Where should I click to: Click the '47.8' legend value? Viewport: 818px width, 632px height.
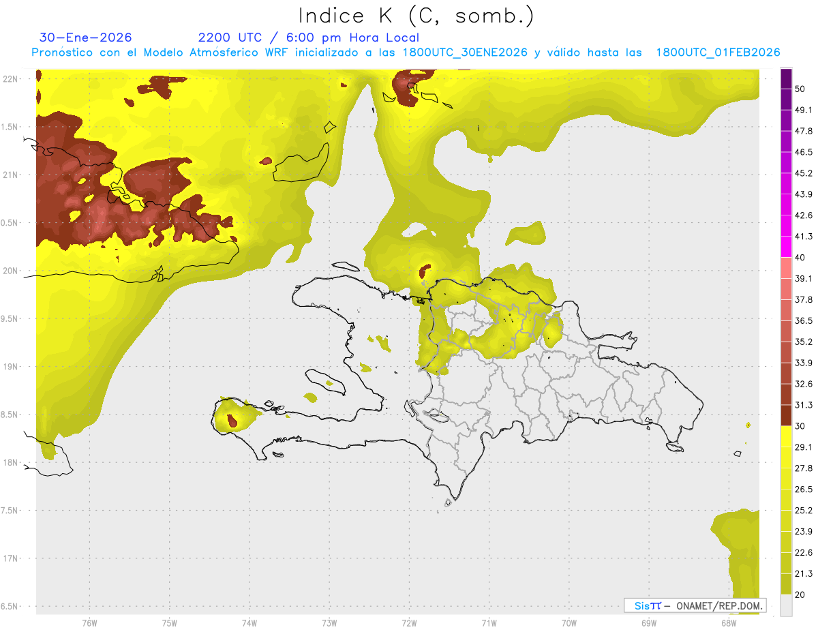coord(804,132)
